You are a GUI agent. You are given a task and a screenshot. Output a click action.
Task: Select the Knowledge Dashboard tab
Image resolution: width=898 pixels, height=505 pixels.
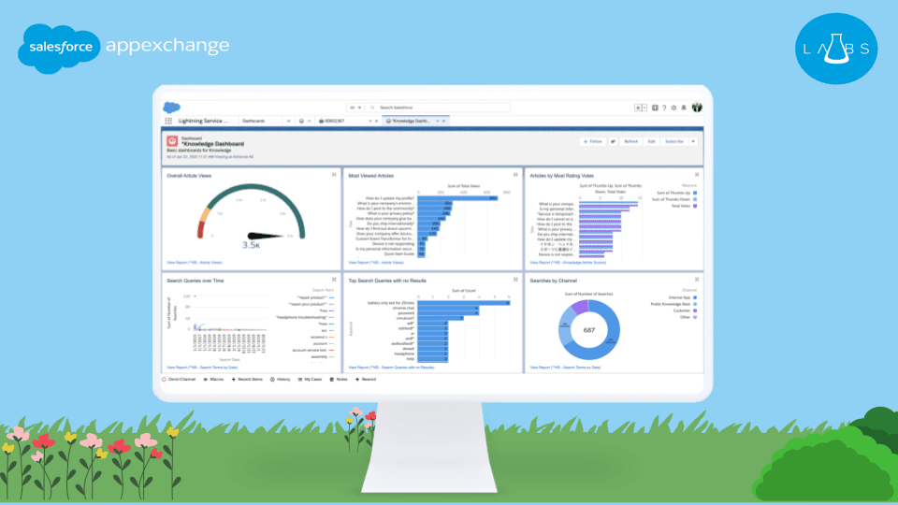pyautogui.click(x=412, y=121)
